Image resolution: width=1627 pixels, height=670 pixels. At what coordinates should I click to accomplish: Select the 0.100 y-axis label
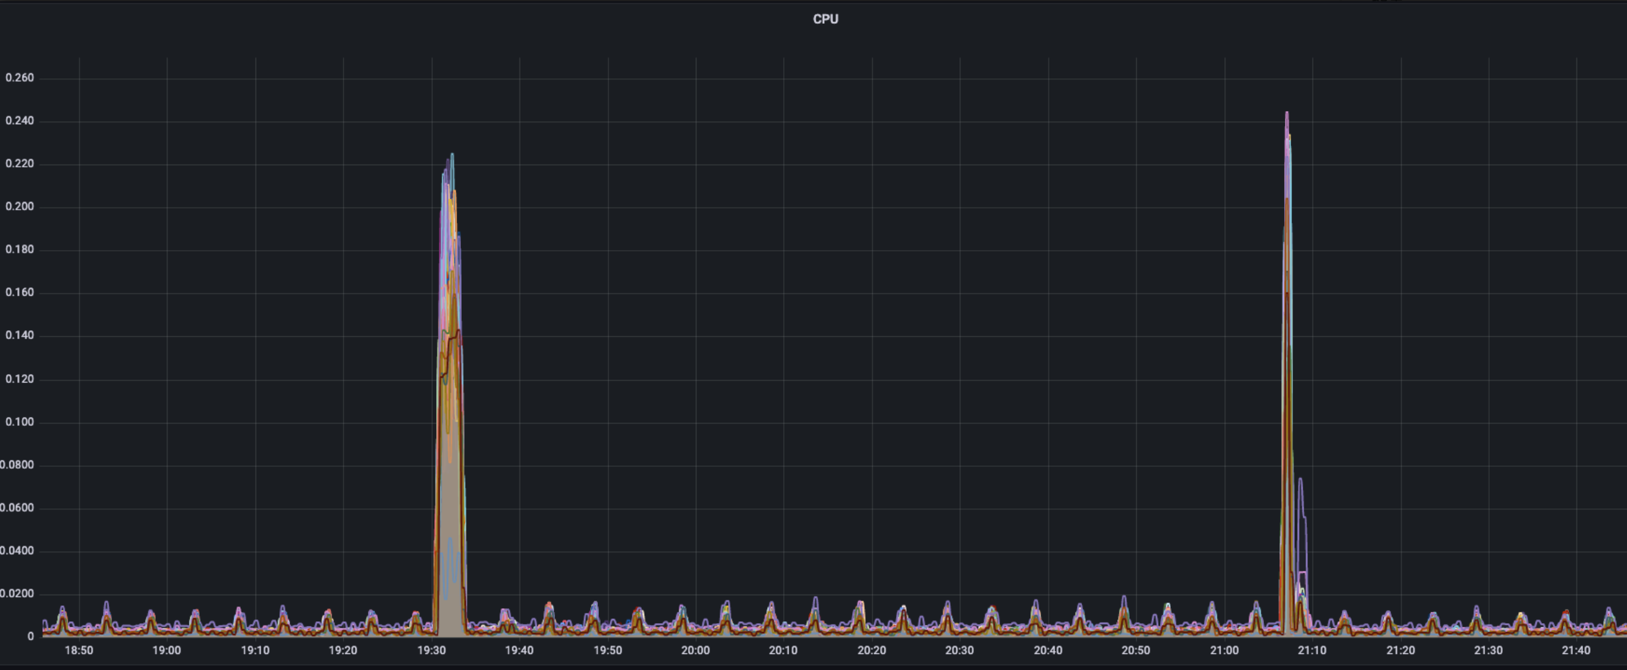coord(20,422)
